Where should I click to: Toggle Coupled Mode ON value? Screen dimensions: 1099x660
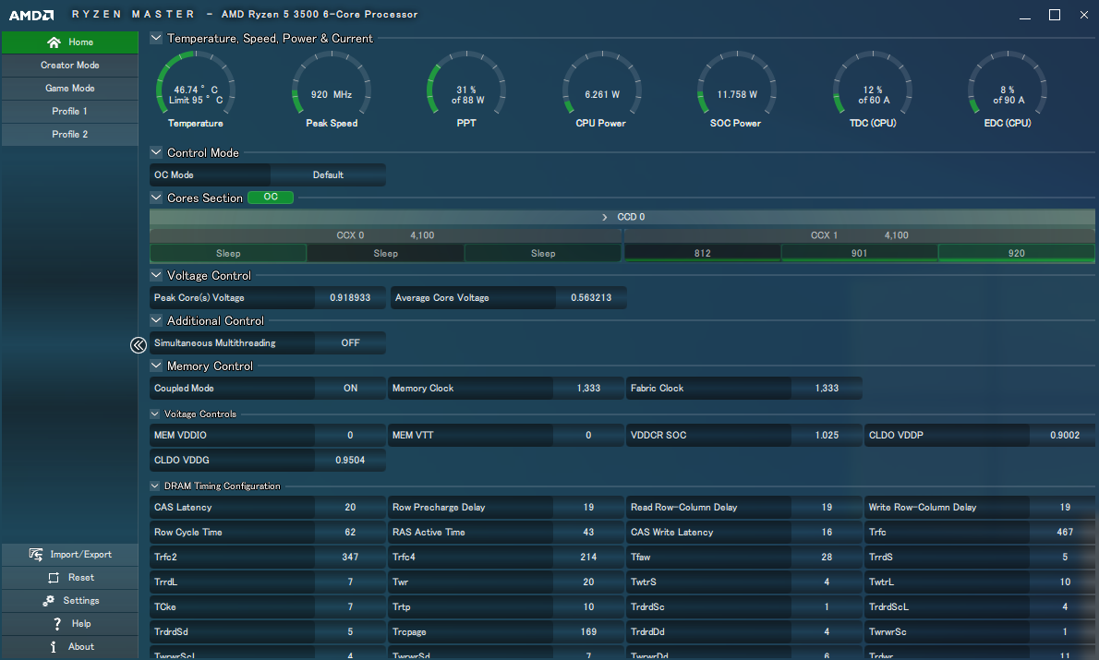(350, 389)
